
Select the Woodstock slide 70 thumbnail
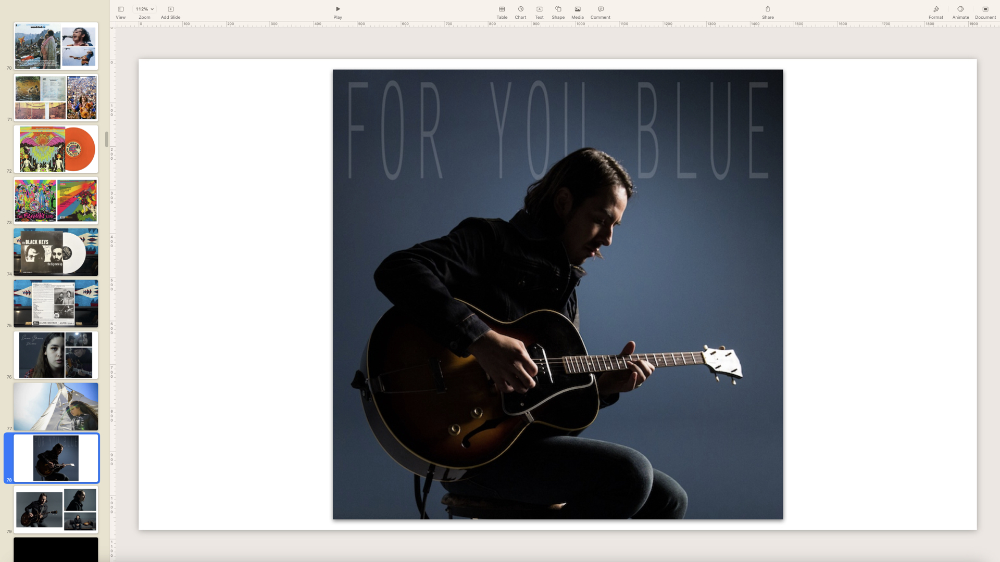coord(56,46)
